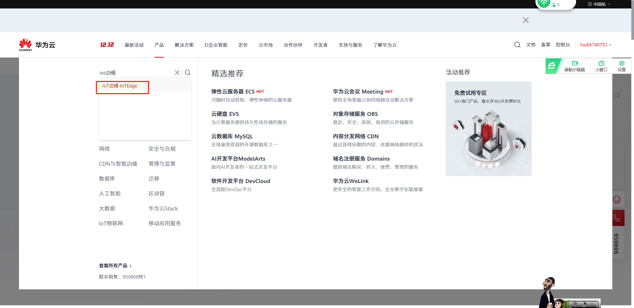Viewport: 634px width, 308px height.
Task: Open the small window (小窗口) mode
Action: click(x=601, y=66)
